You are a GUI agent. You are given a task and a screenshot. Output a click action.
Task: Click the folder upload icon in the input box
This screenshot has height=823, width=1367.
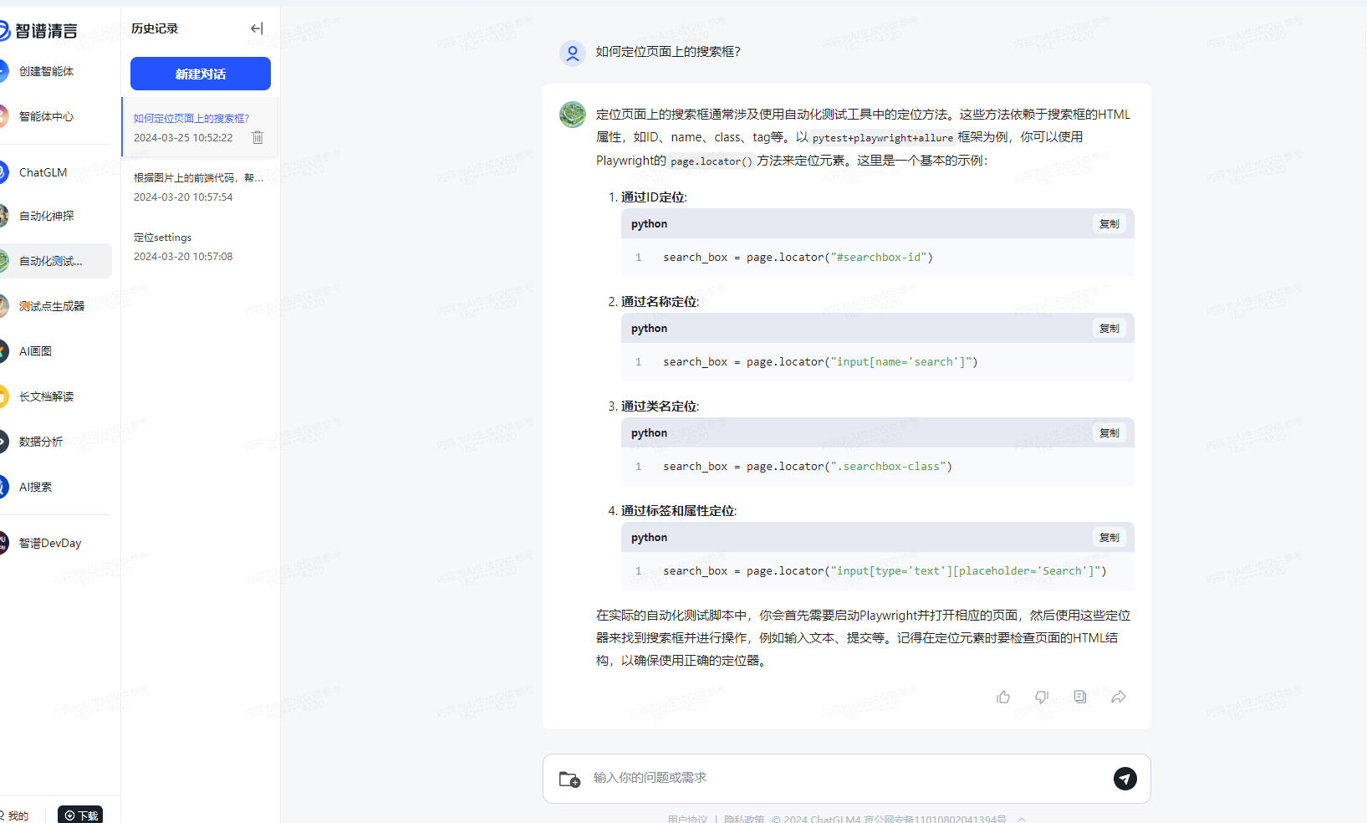[569, 779]
